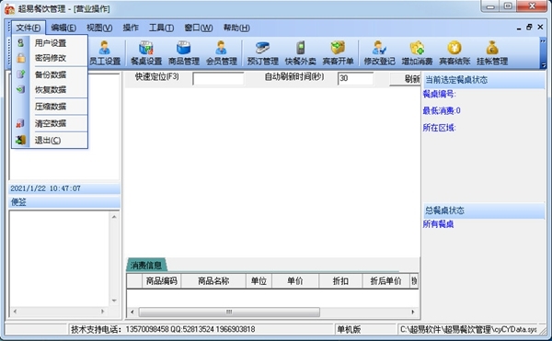Viewport: 552px width, 341px height.
Task: Click the 商品编码 column header
Action: 162,281
